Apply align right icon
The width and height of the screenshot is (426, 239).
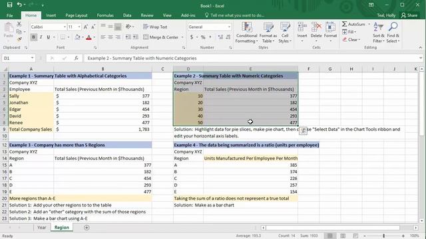point(118,37)
